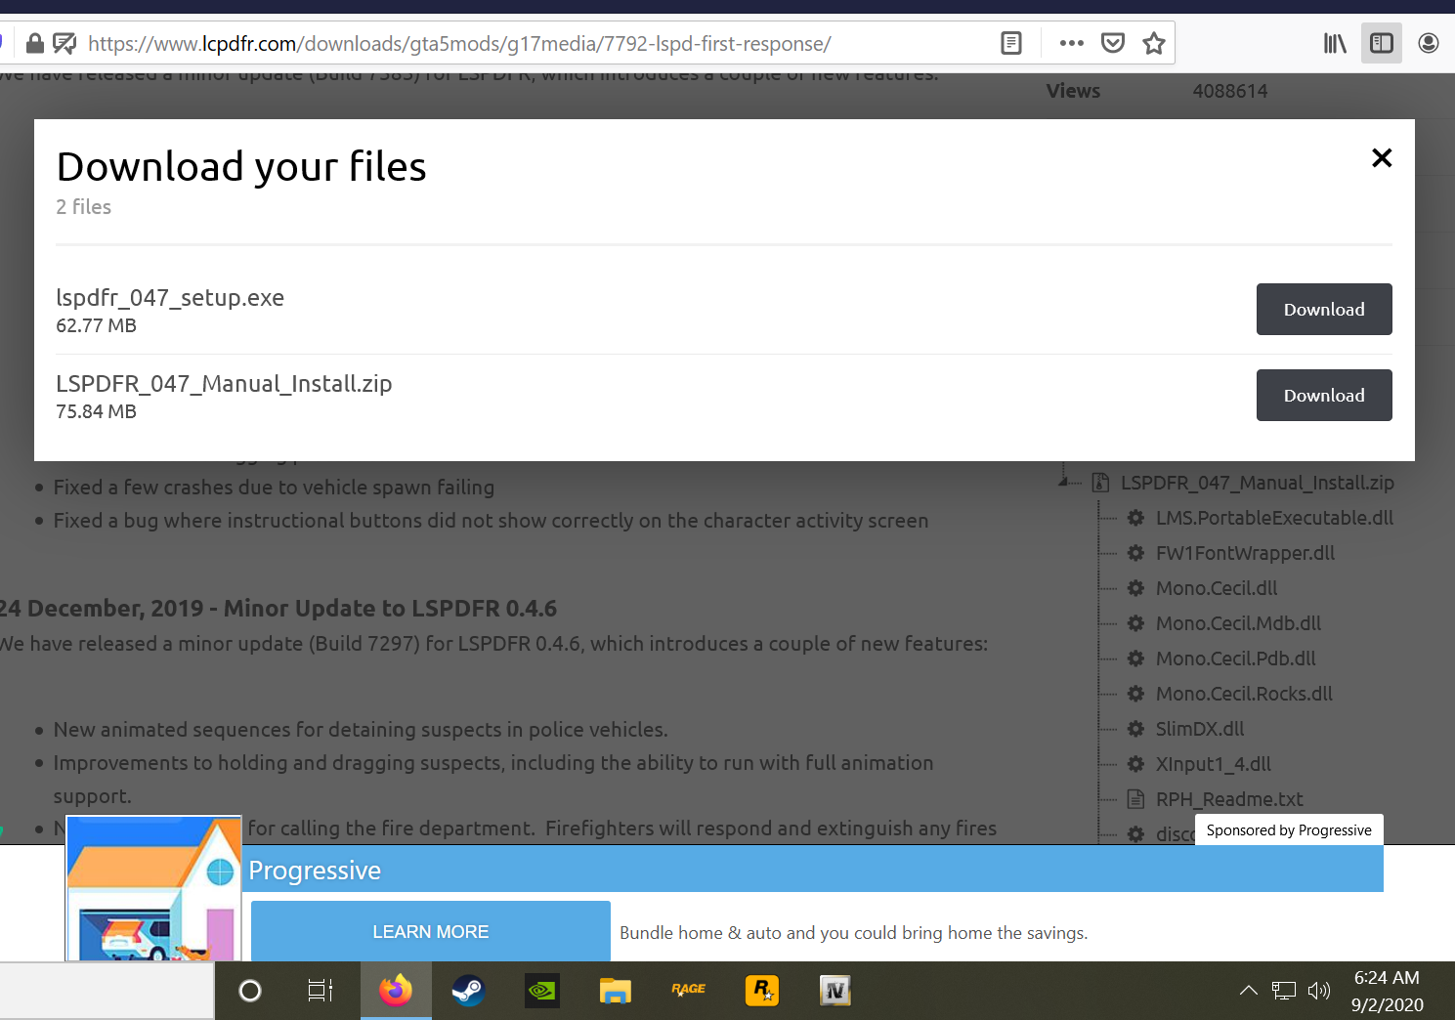The image size is (1455, 1020).
Task: Select RPH_Readme.txt in file tree
Action: 1229,799
